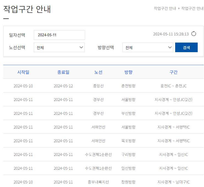This screenshot has height=187, width=204.
Task: Select 수도권제1순환선 in the 구리방향 row
Action: coord(98,155)
